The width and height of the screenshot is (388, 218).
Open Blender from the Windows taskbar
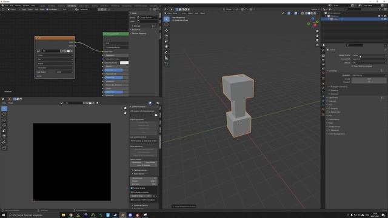[122, 215]
